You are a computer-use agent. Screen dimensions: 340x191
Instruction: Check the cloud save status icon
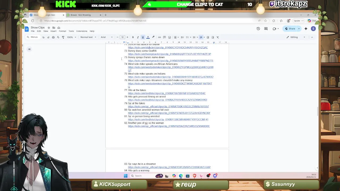59,28
